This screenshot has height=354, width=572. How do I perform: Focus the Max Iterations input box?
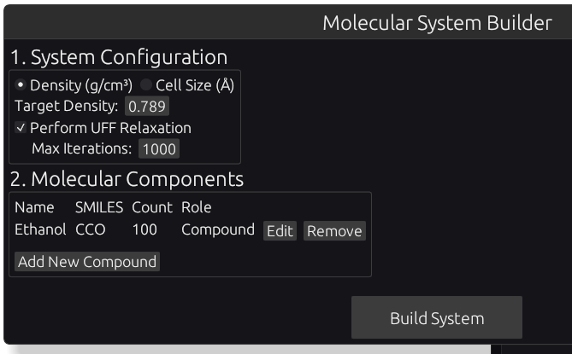coord(159,149)
